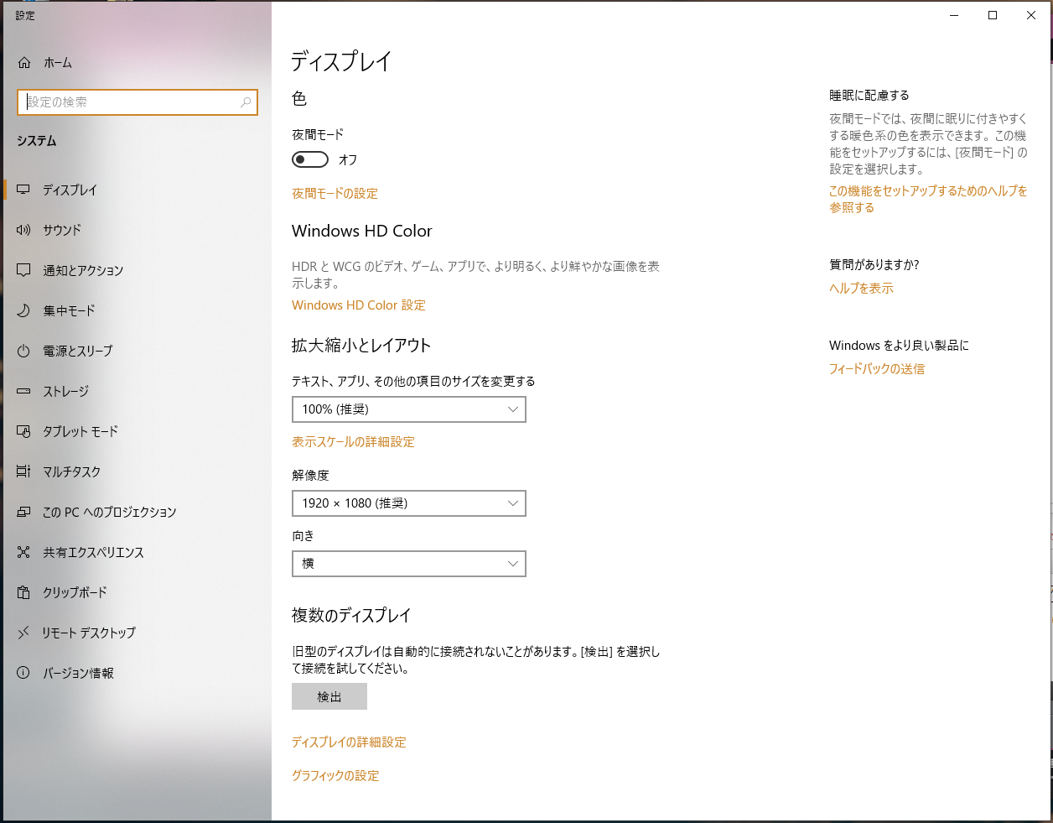Open マルチタスク settings
This screenshot has height=823, width=1053.
pyautogui.click(x=136, y=471)
